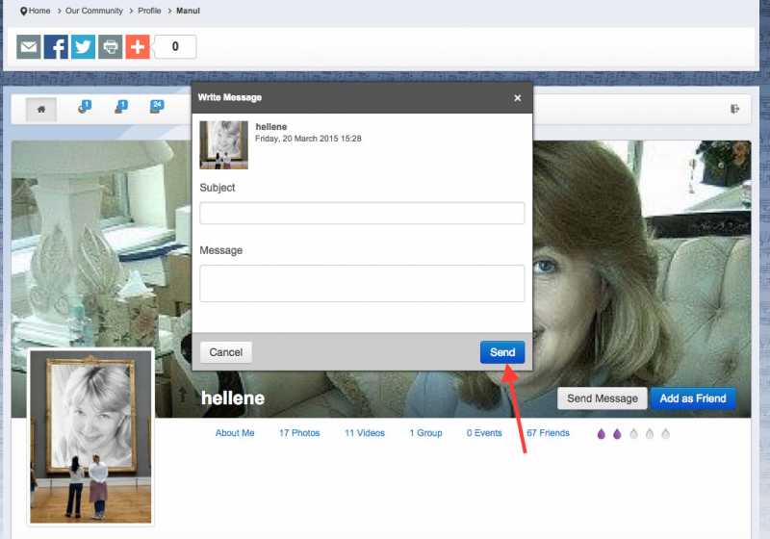Screen dimensions: 770x539
Task: Open Our Community breadcrumb link
Action: pos(94,11)
